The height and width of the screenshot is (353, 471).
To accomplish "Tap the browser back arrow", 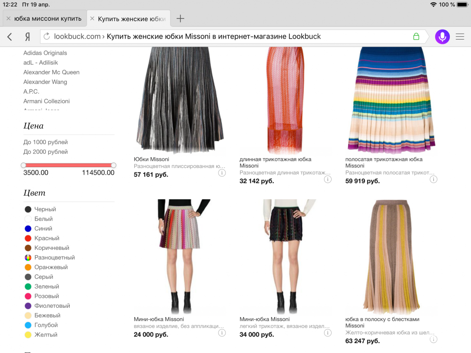I will (x=9, y=37).
